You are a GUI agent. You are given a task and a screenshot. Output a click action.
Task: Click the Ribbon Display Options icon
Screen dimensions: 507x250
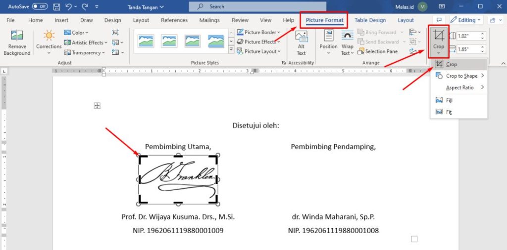pos(442,6)
